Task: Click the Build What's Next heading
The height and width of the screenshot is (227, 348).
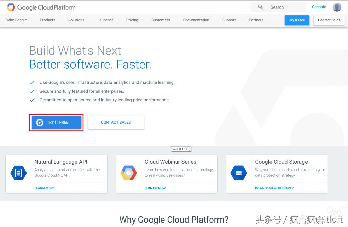Action: [x=75, y=51]
